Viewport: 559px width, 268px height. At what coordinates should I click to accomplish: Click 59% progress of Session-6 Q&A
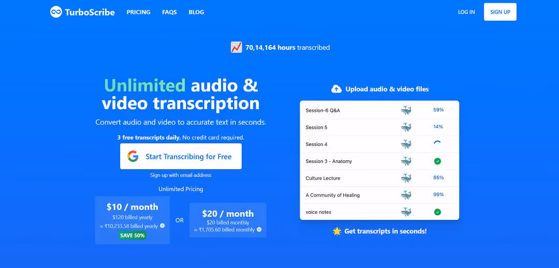click(438, 110)
